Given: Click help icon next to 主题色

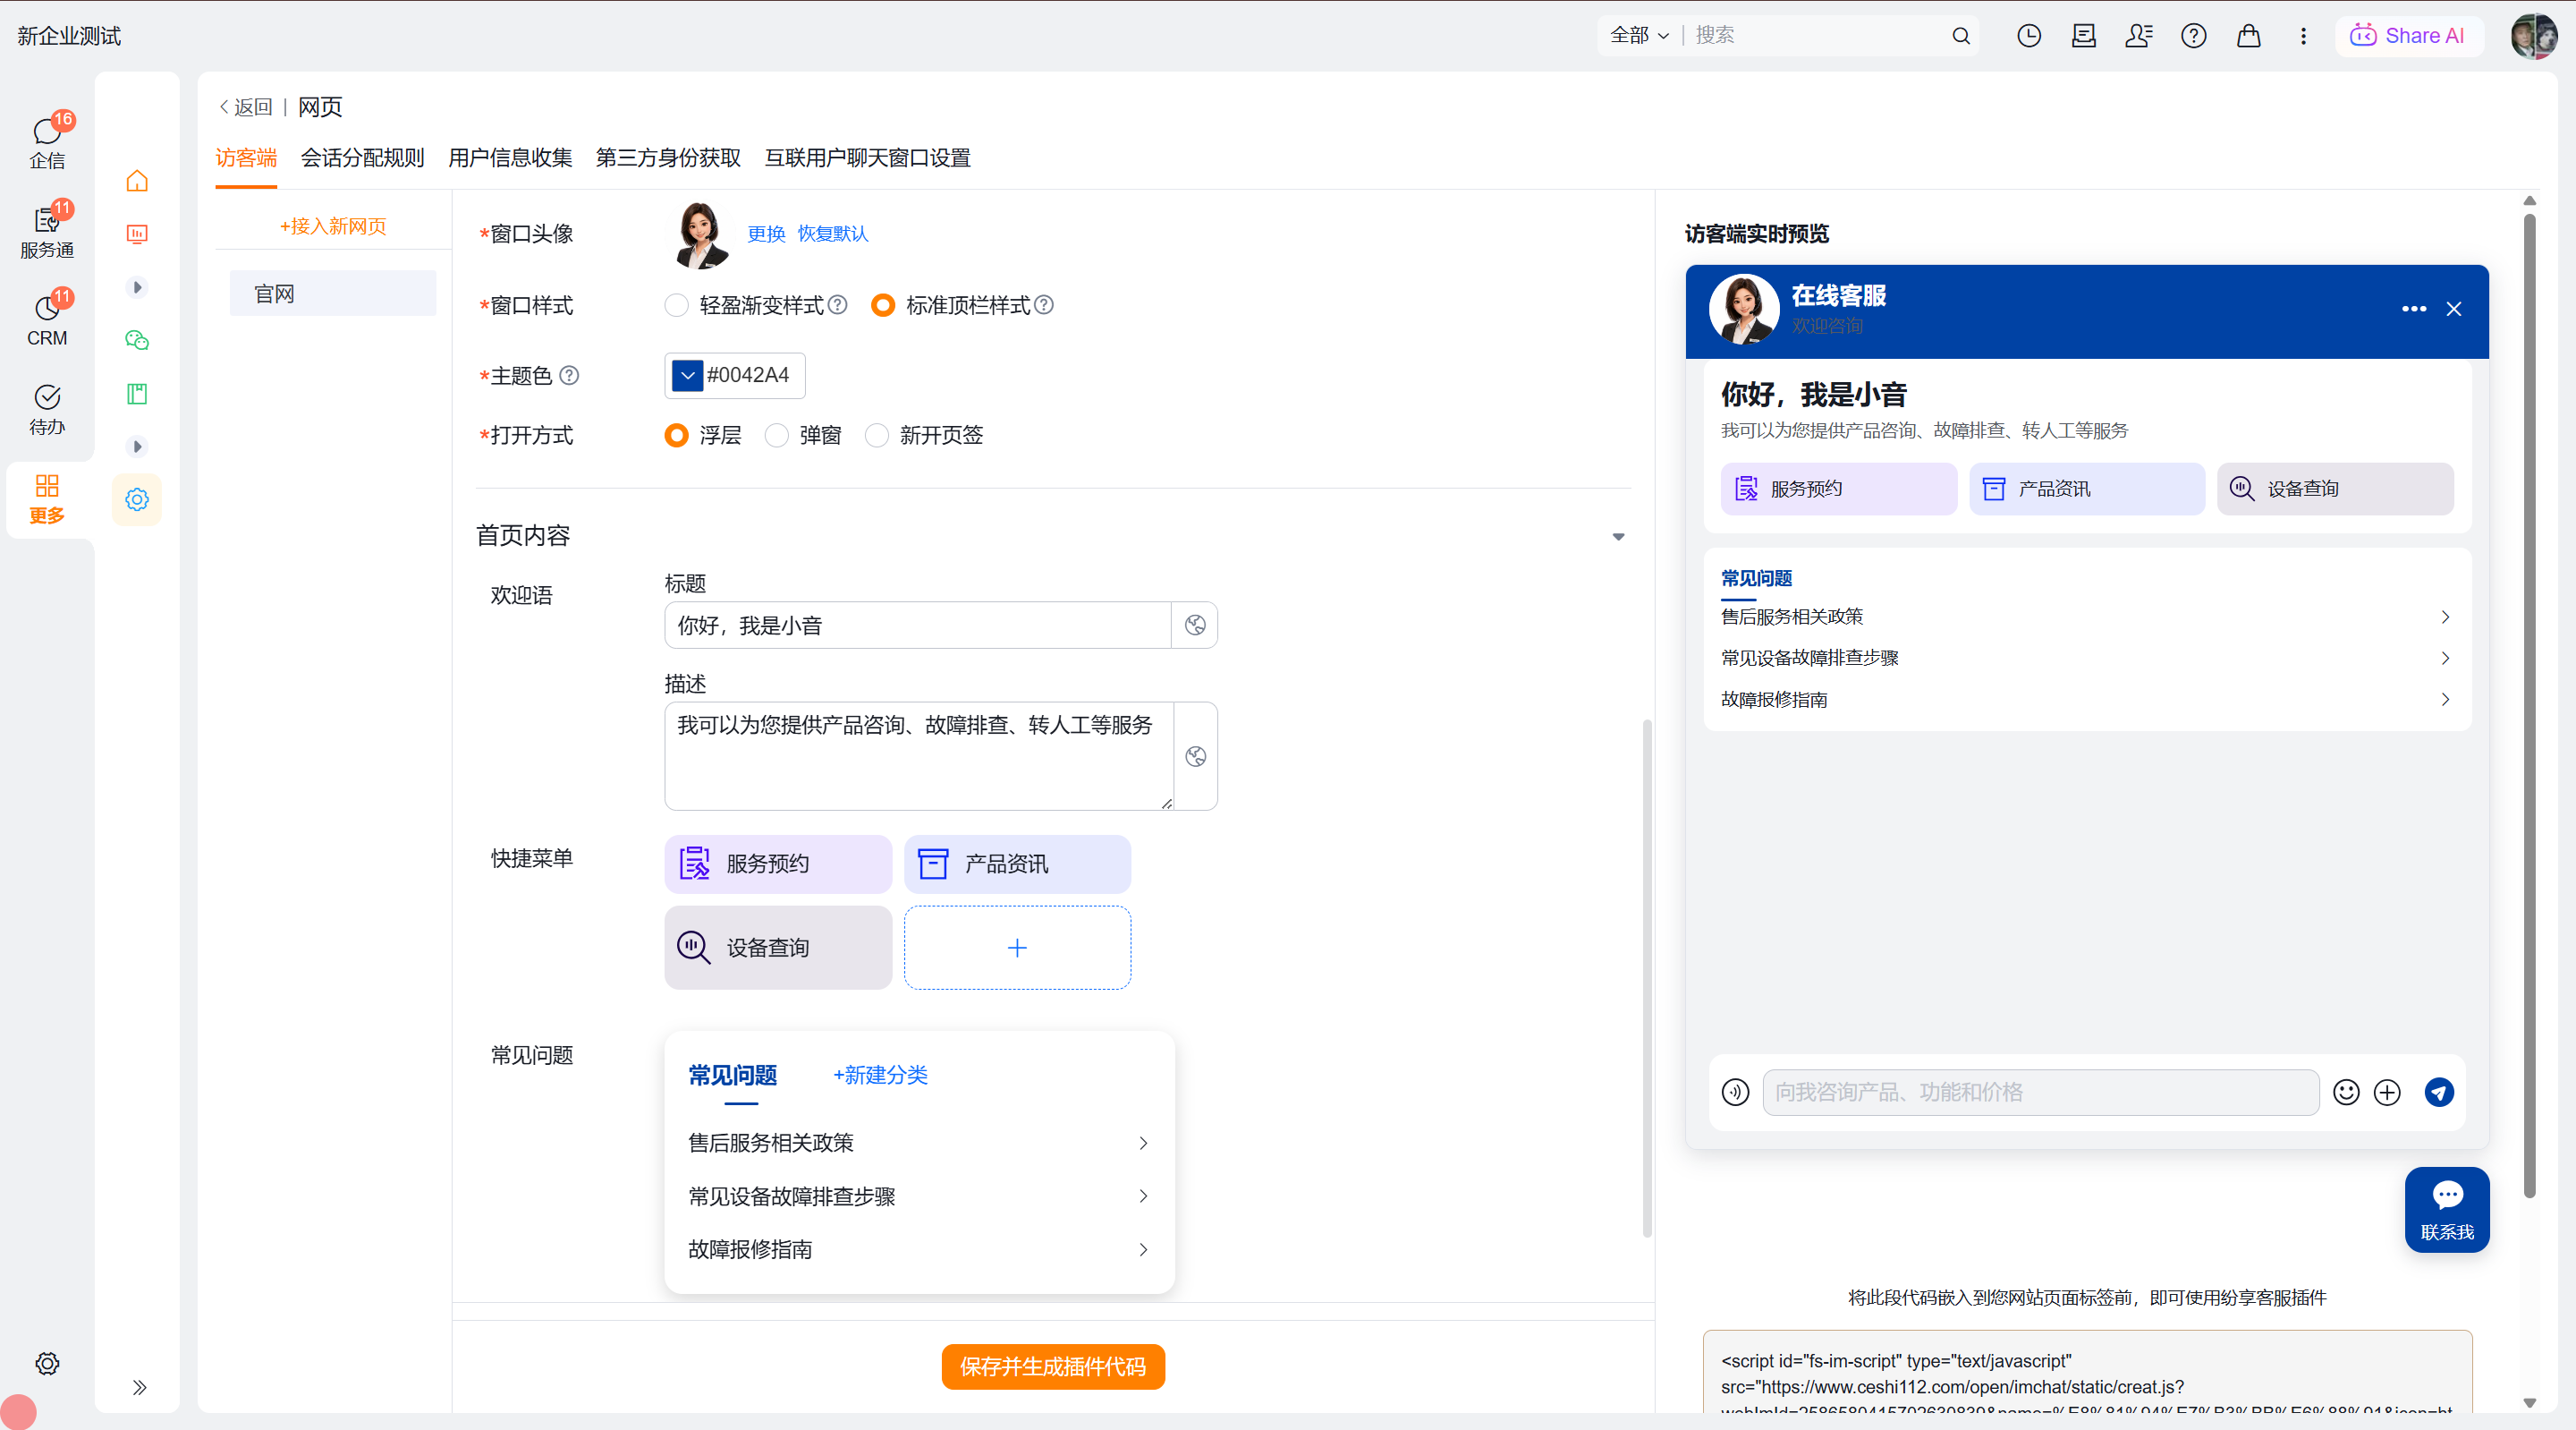Looking at the screenshot, I should tap(569, 375).
